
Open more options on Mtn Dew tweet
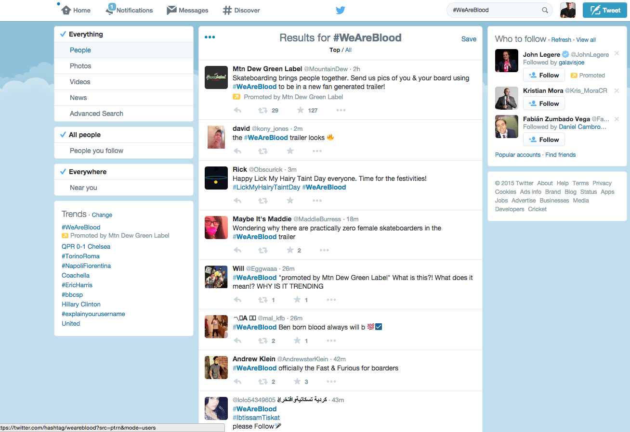(341, 110)
